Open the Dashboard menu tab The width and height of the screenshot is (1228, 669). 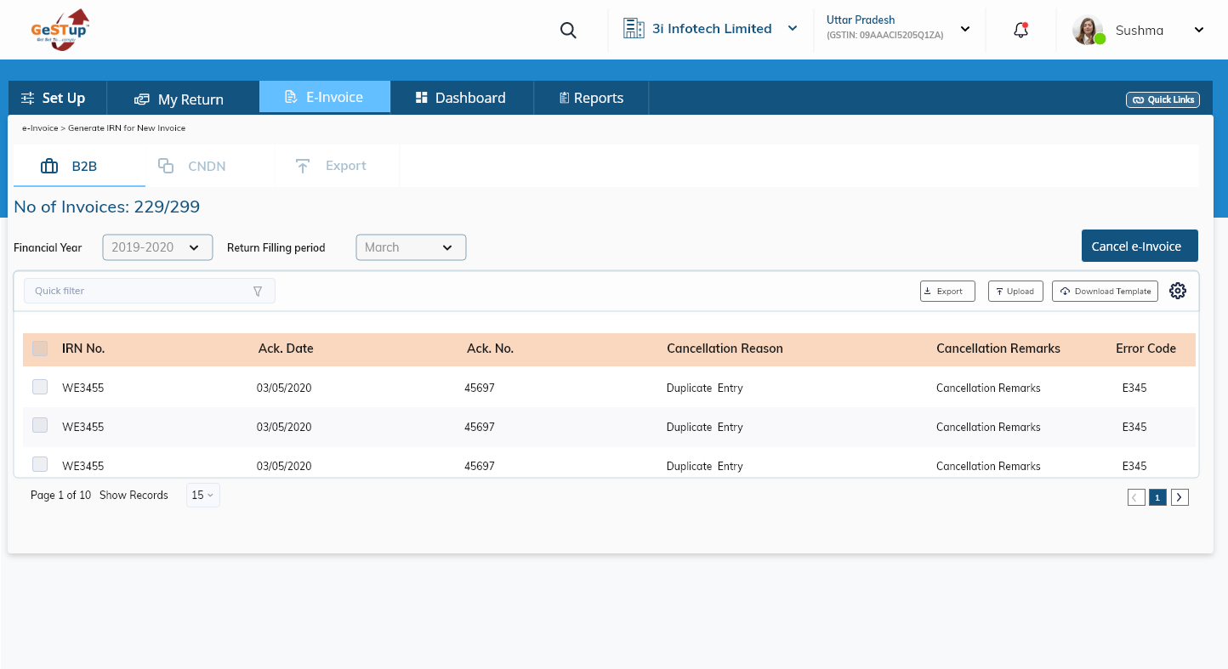[461, 98]
